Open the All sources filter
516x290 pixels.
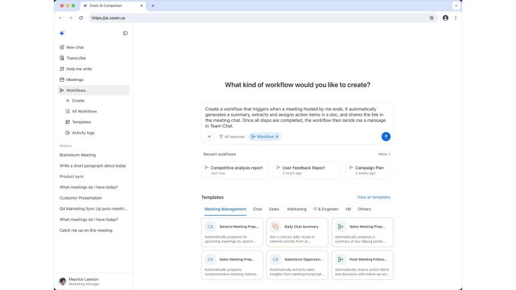[232, 137]
